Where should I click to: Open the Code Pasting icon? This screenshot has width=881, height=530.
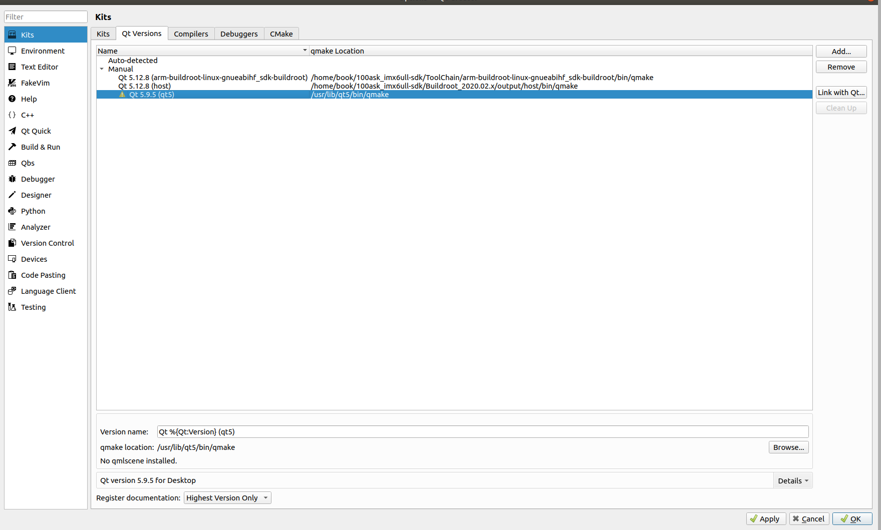[12, 275]
